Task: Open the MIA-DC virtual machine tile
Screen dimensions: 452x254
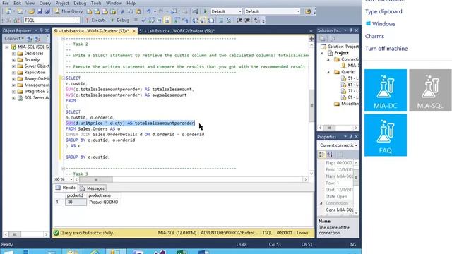Action: click(386, 90)
